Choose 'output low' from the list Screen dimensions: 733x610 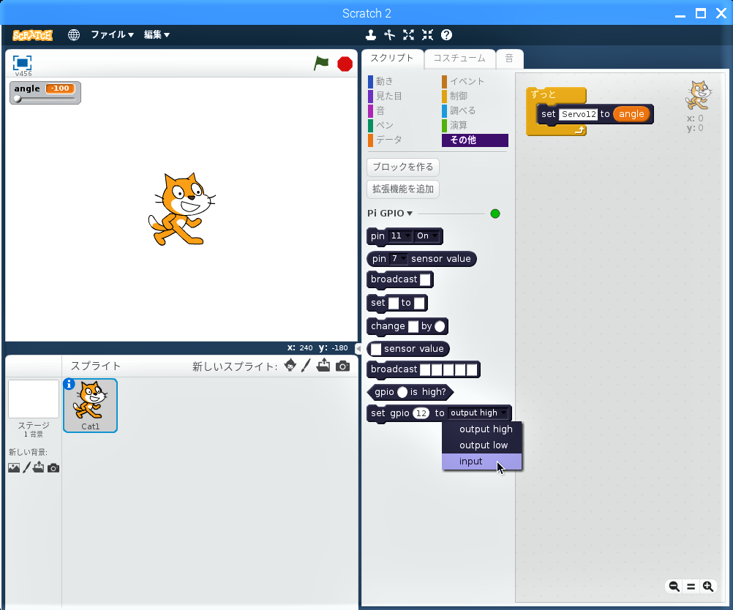[483, 445]
